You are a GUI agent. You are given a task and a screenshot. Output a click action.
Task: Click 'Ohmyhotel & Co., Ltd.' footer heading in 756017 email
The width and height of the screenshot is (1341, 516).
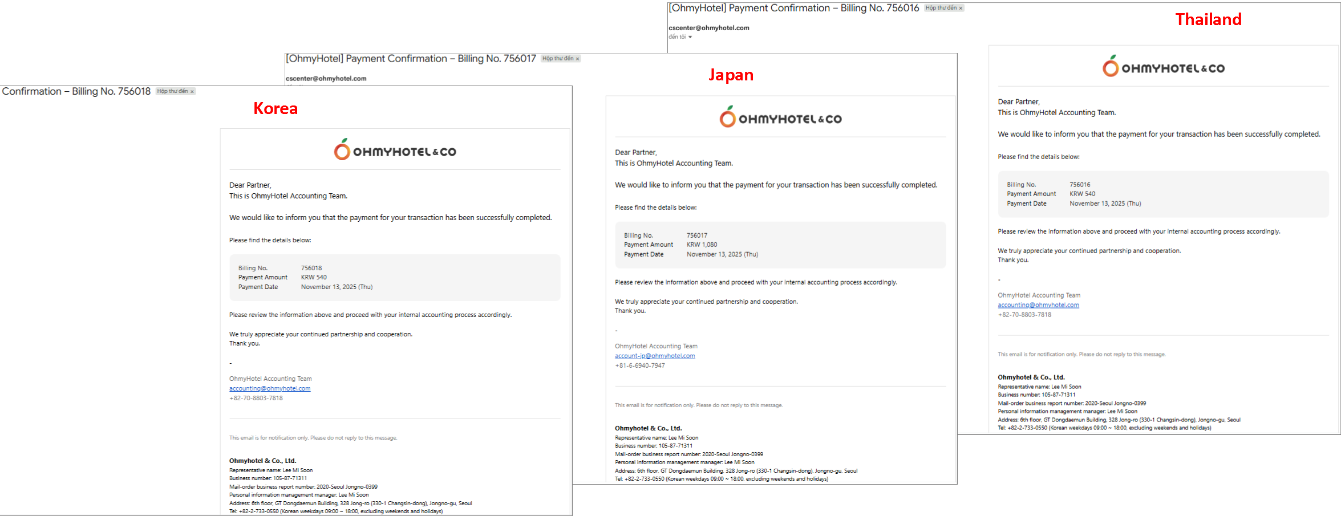pyautogui.click(x=649, y=429)
